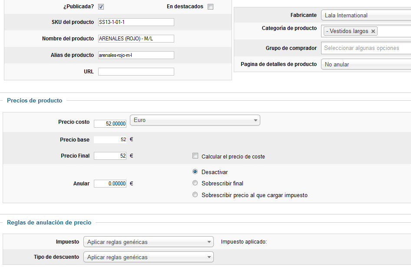Viewport: 411px width, 267px height.
Task: Focus the SKU del producto field
Action: 136,22
